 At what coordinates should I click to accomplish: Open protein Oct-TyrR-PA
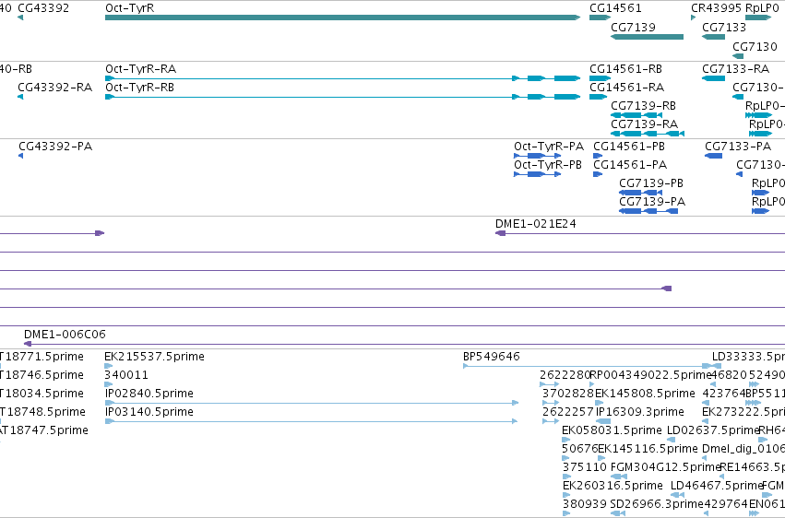[x=537, y=156]
